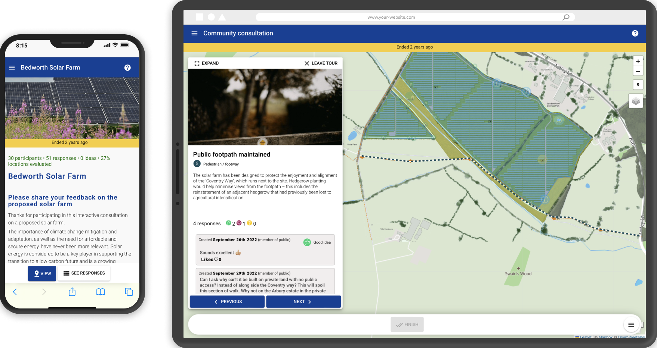Click the Pedestrian / footway category icon

point(197,164)
